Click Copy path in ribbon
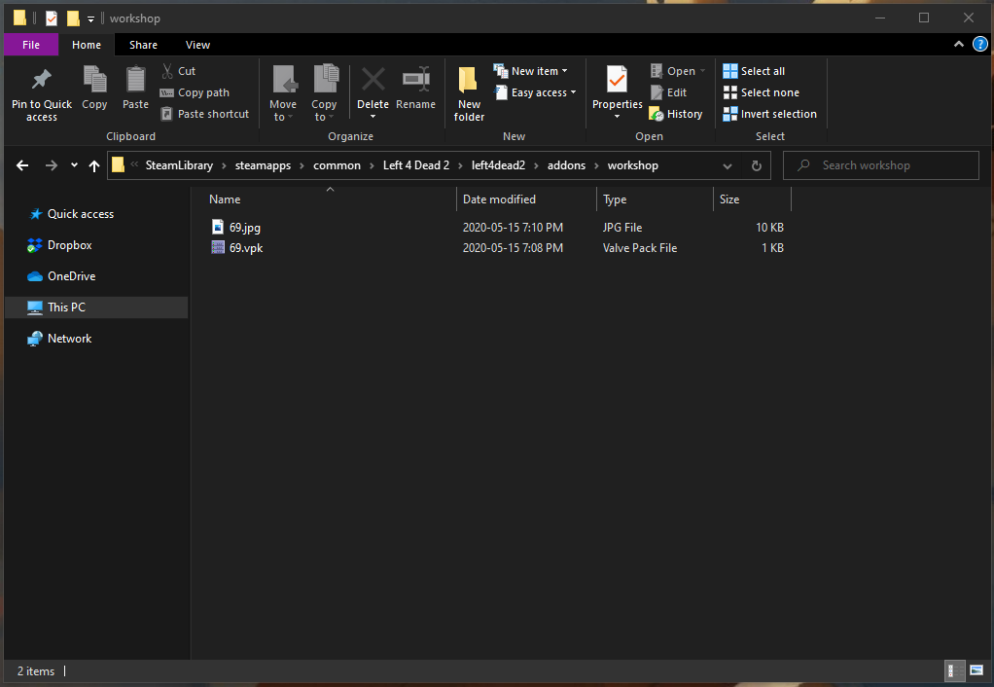 tap(195, 92)
